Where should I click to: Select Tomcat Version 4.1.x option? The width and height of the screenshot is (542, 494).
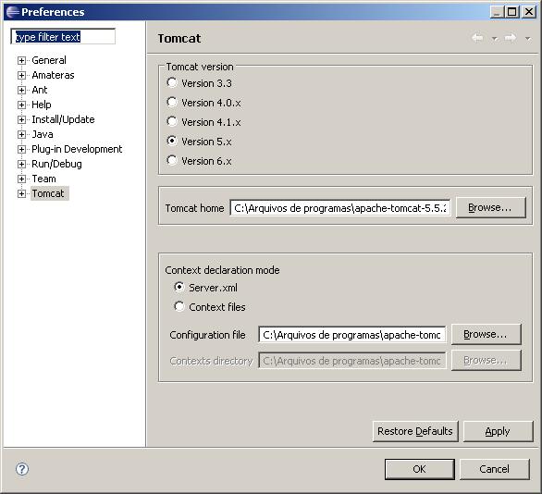(x=172, y=122)
